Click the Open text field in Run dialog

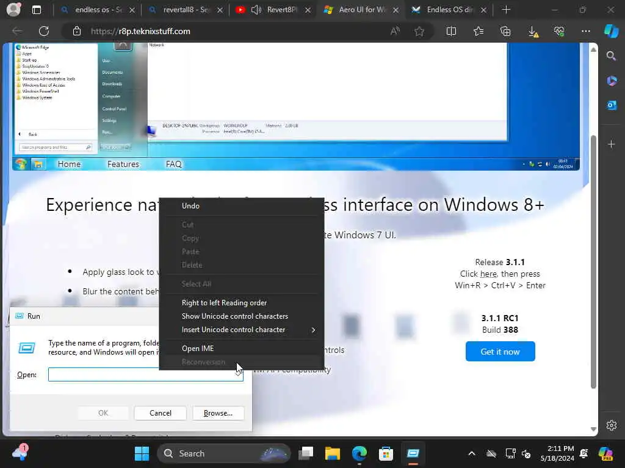click(x=145, y=375)
